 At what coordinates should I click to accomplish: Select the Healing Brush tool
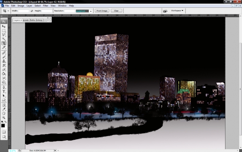click(x=4, y=53)
